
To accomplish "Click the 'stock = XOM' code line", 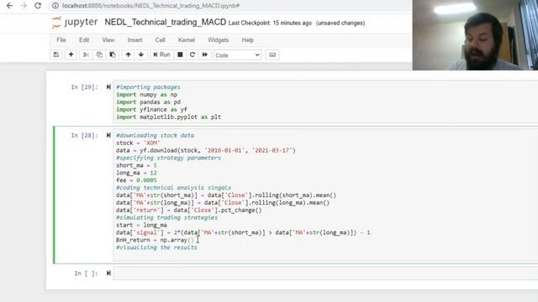I will pyautogui.click(x=138, y=143).
